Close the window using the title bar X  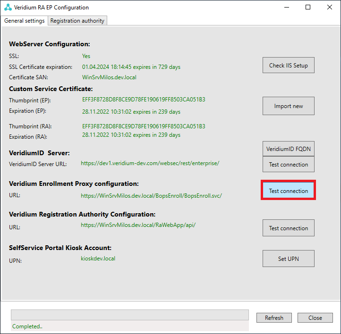click(x=330, y=8)
